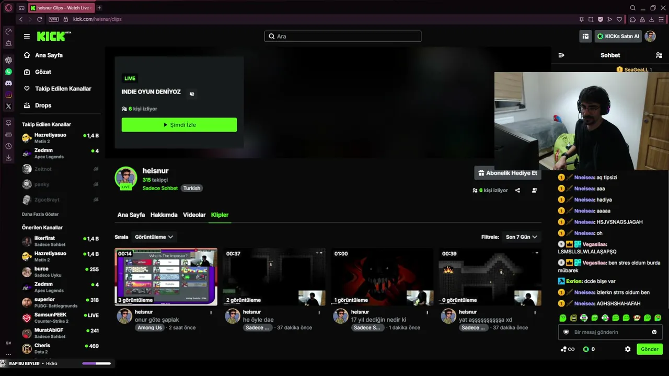The width and height of the screenshot is (669, 376).
Task: Open the Son 7 Gün filter dropdown
Action: [522, 237]
